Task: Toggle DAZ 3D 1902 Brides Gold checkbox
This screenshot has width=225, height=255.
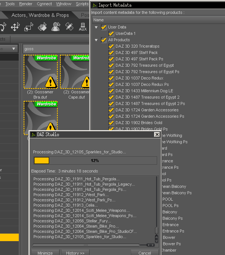Action: (x=111, y=123)
